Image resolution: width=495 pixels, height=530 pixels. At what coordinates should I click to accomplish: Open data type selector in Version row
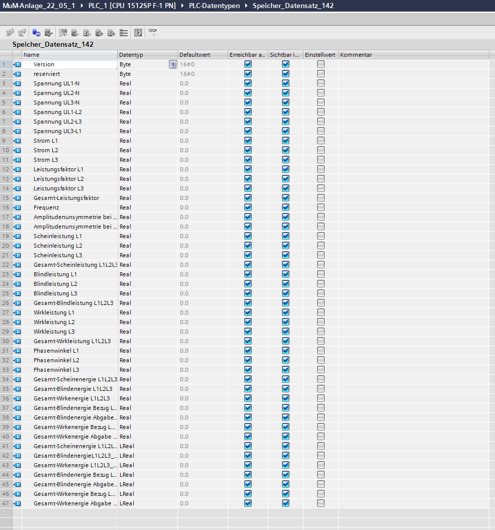point(172,64)
